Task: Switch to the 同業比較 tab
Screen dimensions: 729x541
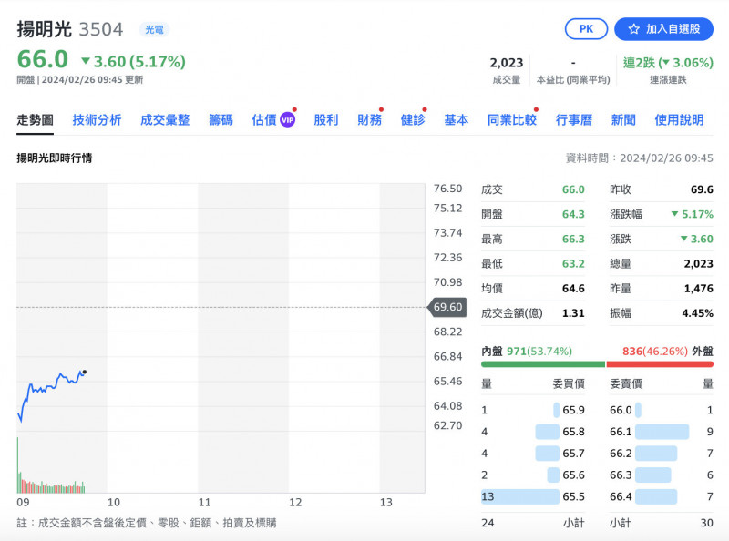Action: (x=512, y=120)
